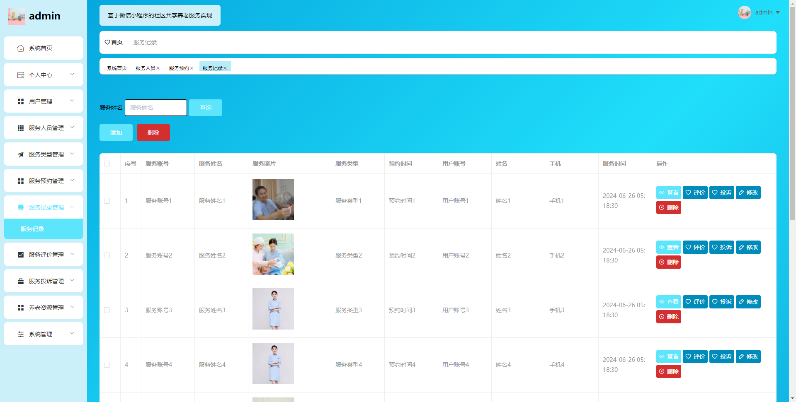This screenshot has height=402, width=796.
Task: Open the photo thumbnail in row 服务账号2
Action: (273, 254)
